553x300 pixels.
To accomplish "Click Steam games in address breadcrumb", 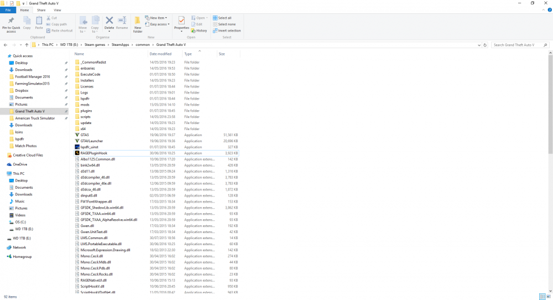I will coord(95,45).
